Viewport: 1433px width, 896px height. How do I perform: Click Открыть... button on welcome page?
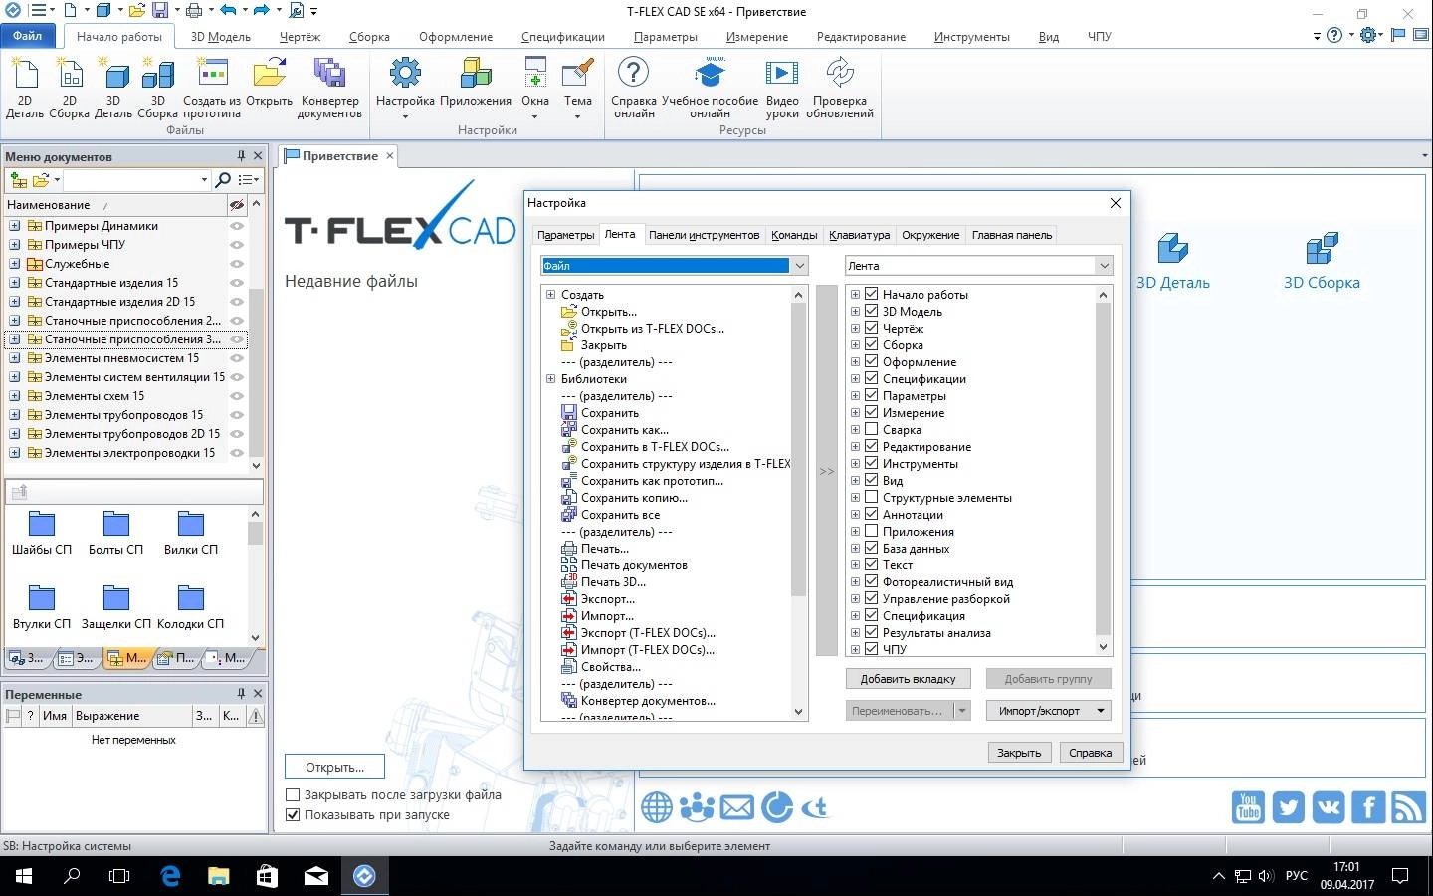(334, 767)
